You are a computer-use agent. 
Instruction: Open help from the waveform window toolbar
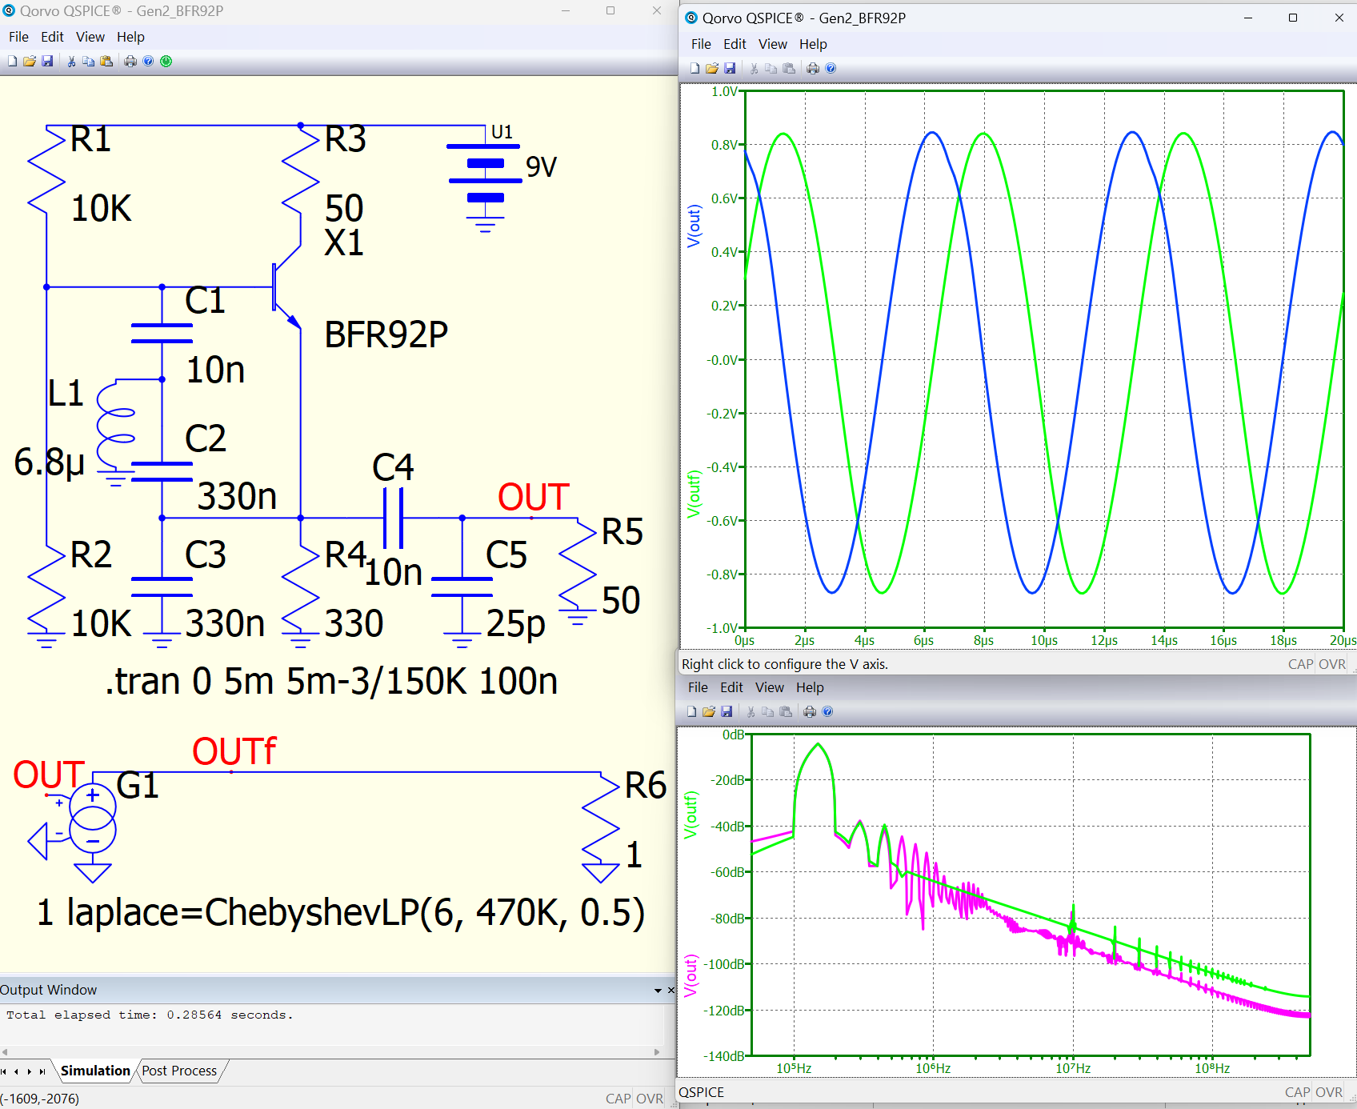point(831,69)
